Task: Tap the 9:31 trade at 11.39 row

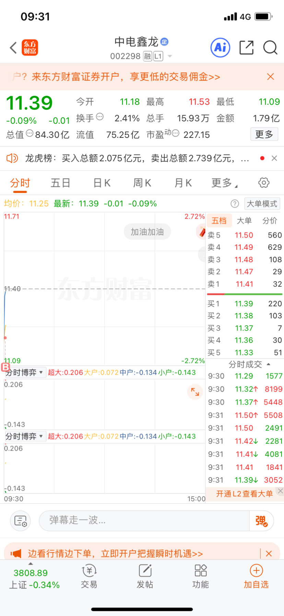Action: pyautogui.click(x=245, y=480)
